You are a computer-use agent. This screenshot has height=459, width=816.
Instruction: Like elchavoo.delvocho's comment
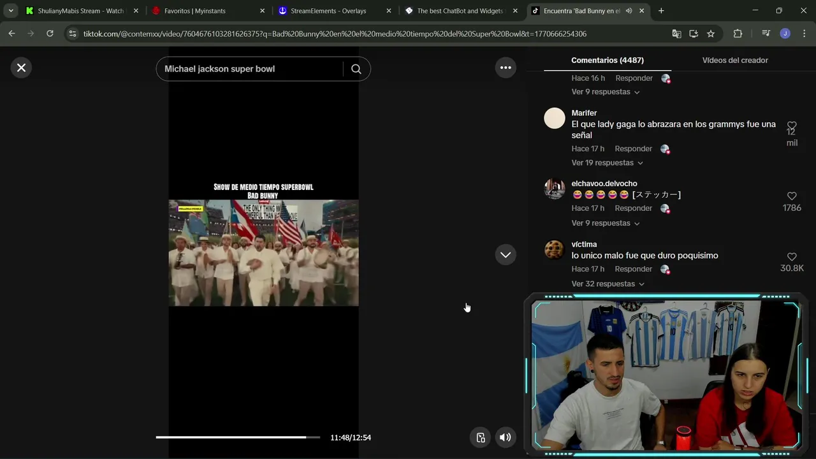(792, 196)
